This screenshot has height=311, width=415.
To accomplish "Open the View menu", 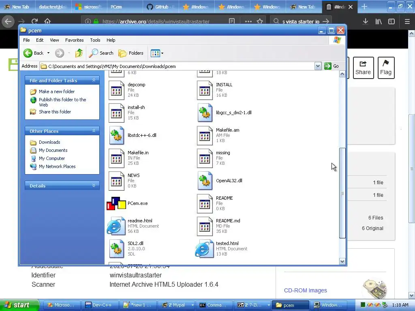I will click(54, 40).
